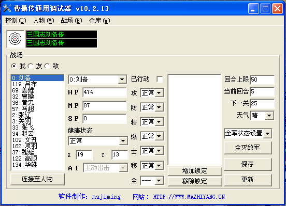The image size is (286, 206).
Task: Click the 增加锁定 button
Action: (x=195, y=171)
